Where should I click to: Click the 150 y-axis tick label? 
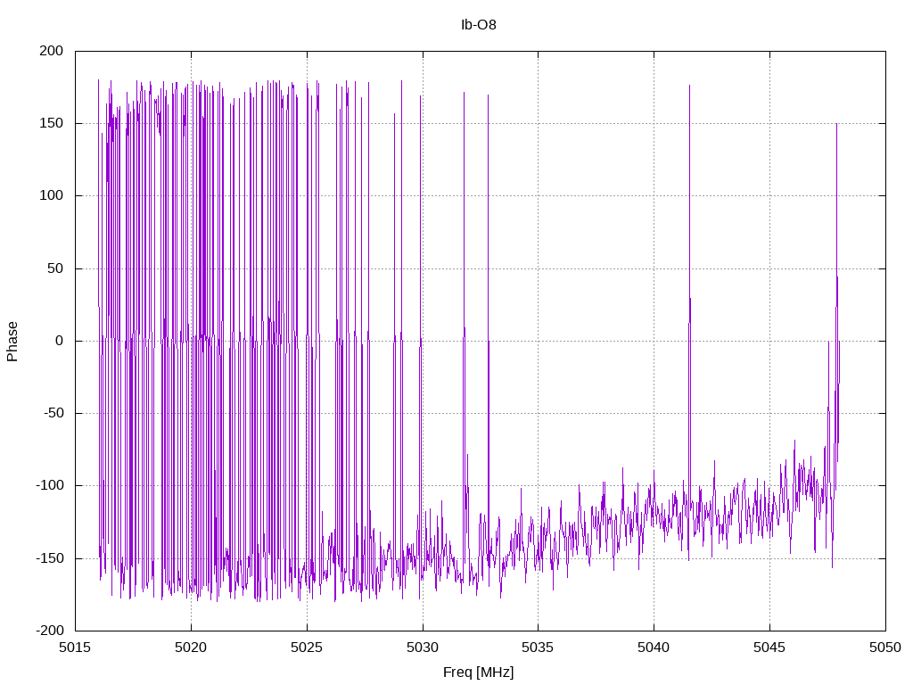[x=51, y=123]
